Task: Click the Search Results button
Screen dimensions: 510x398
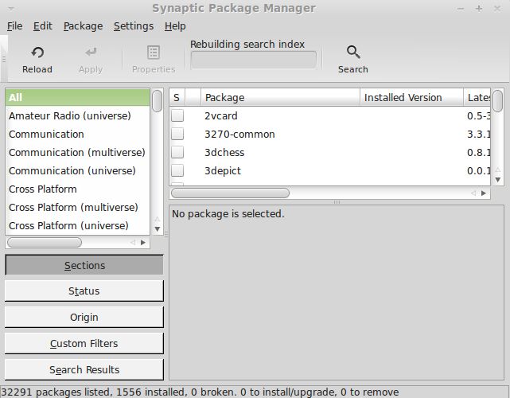Action: [x=84, y=369]
